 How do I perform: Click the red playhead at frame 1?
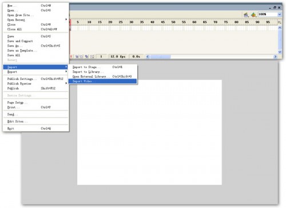(70, 22)
